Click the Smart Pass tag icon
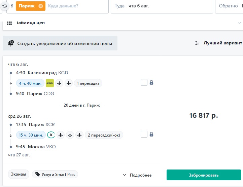243x187 pixels. (x=37, y=174)
